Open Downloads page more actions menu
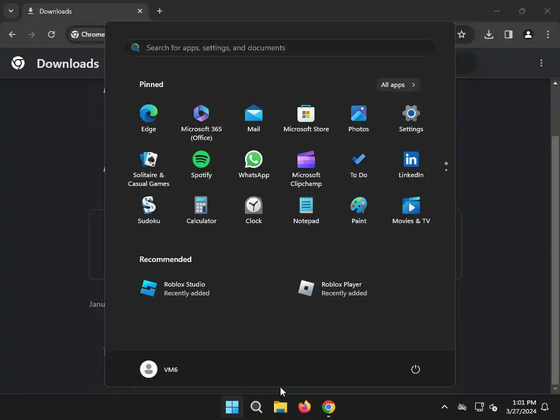This screenshot has height=420, width=560. point(541,63)
